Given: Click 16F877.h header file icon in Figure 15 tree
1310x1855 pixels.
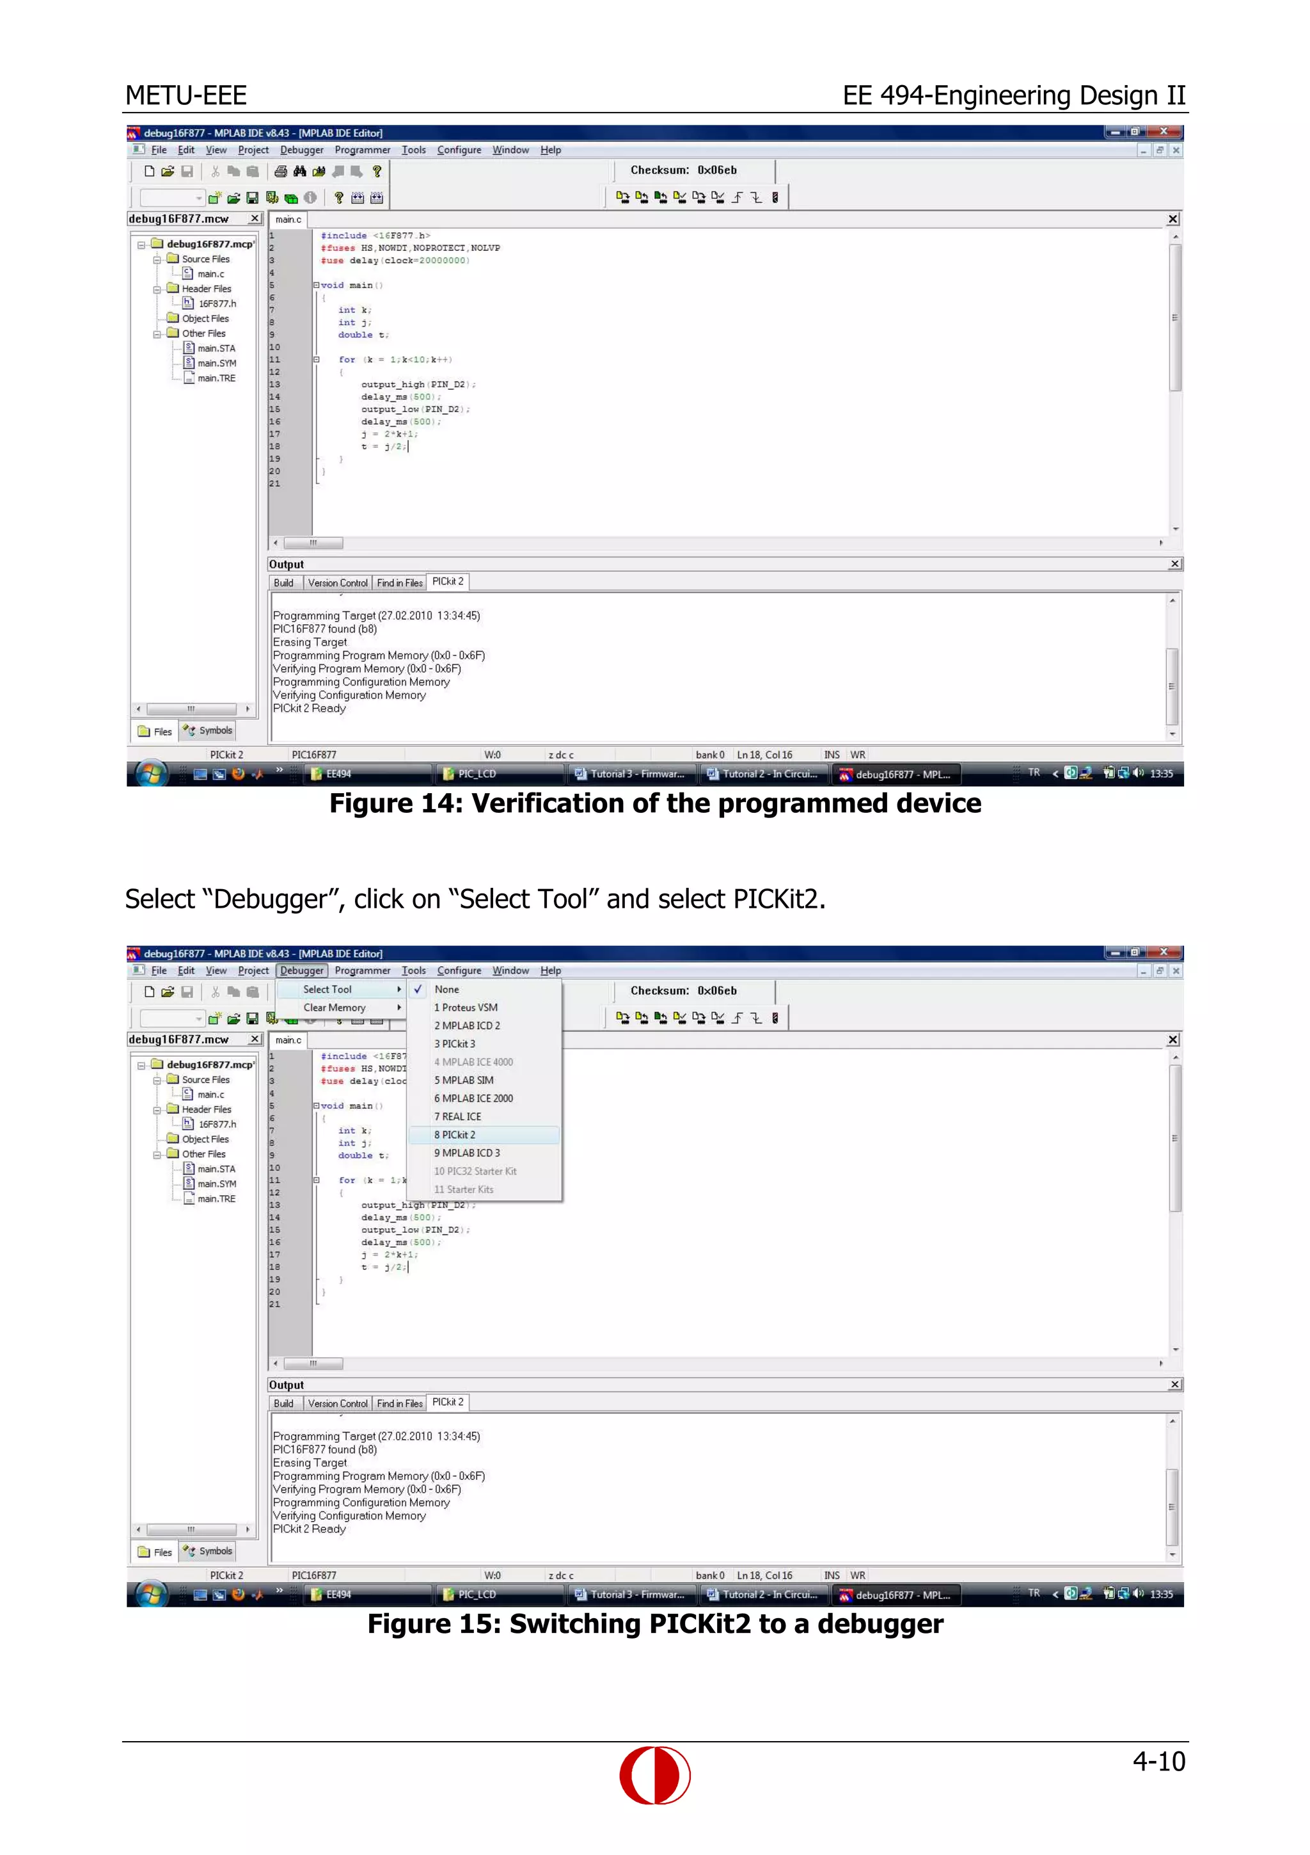Looking at the screenshot, I should click(188, 1124).
